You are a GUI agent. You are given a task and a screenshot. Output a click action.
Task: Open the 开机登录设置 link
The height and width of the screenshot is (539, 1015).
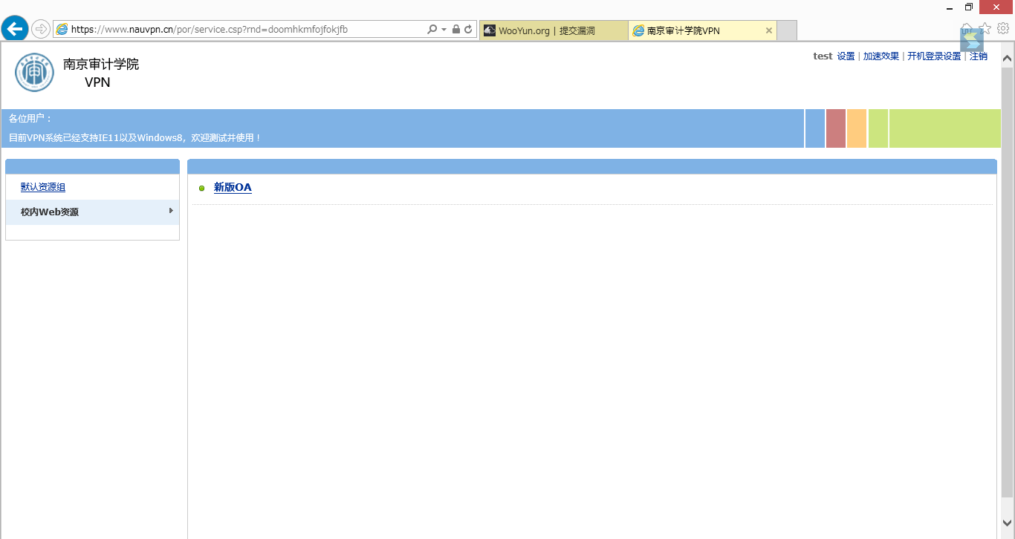pyautogui.click(x=934, y=56)
